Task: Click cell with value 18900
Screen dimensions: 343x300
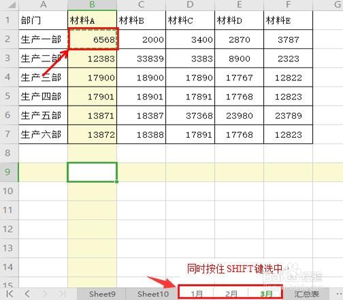Action: (141, 77)
